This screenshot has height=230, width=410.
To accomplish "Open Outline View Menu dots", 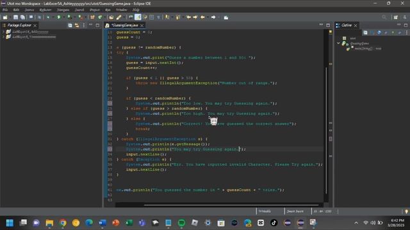I will pyautogui.click(x=407, y=33).
